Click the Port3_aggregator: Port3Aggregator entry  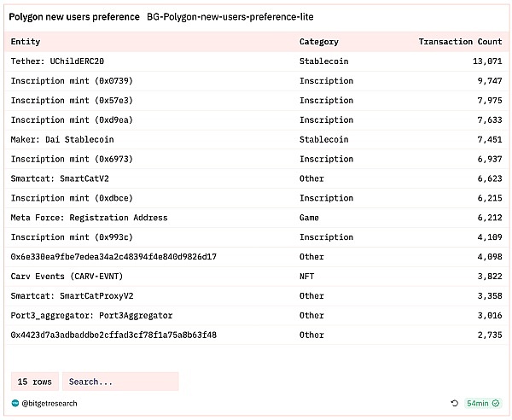(x=91, y=316)
